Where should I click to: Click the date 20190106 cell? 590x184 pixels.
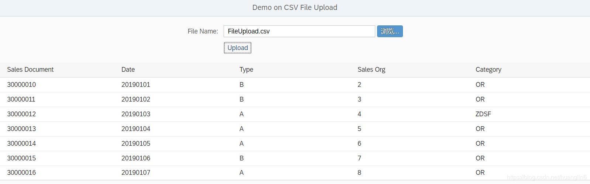136,158
